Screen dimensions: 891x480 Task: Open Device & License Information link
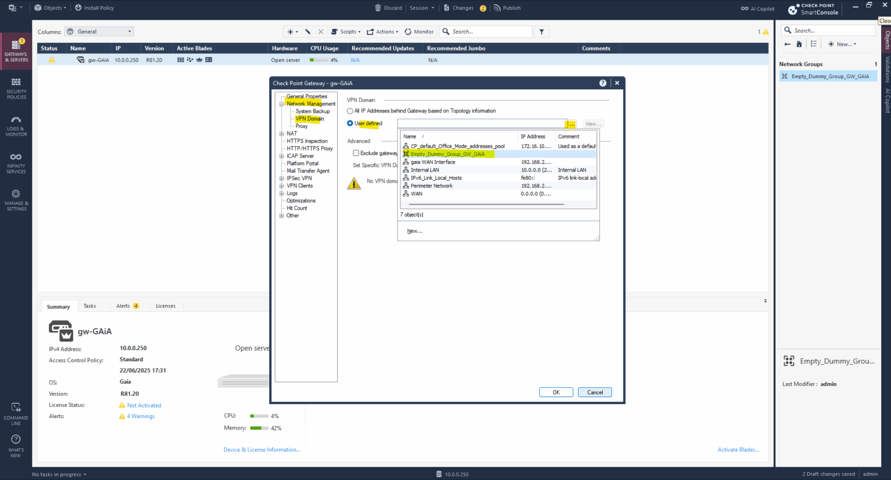pyautogui.click(x=262, y=449)
